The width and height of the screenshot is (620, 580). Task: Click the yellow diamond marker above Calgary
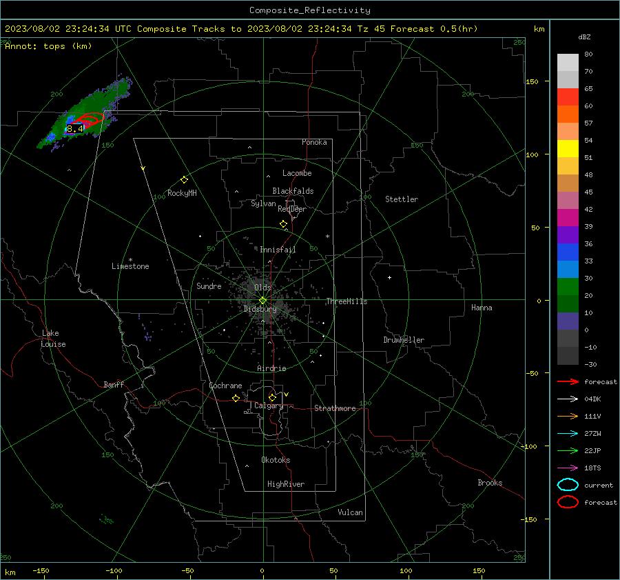click(272, 397)
